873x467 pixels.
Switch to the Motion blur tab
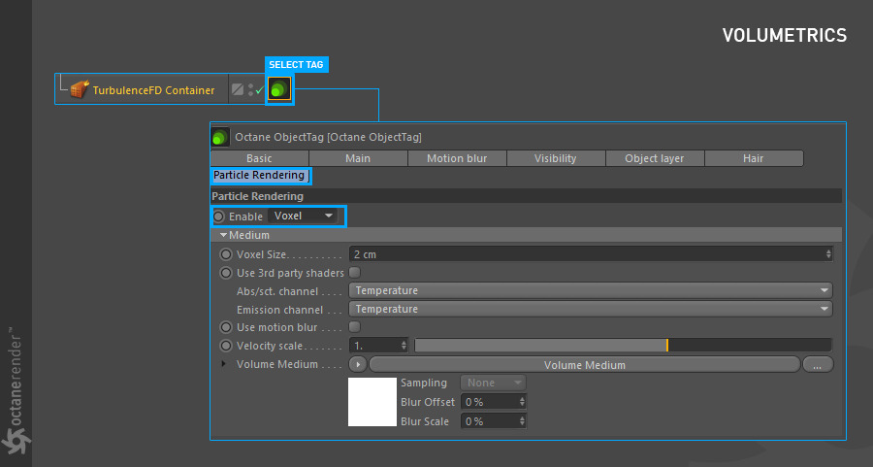(x=457, y=158)
